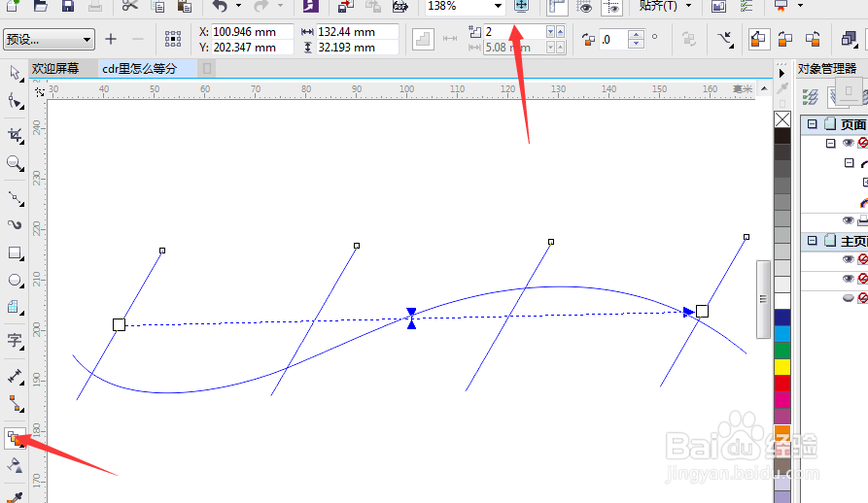Screen dimensions: 868x503
Task: Save the document with floppy icon
Action: (67, 6)
